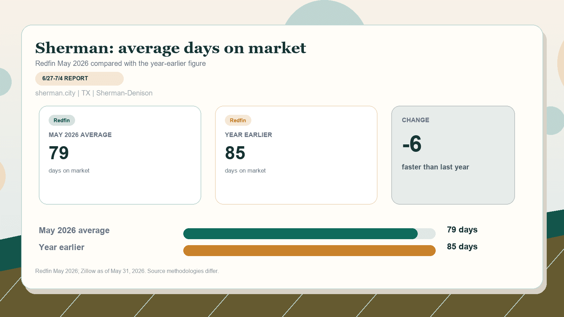This screenshot has height=317, width=564.
Task: Click 'days on market' under 79
Action: click(69, 170)
